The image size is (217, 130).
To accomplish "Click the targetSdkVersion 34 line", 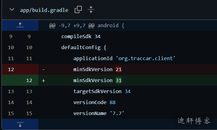I will [x=97, y=91].
